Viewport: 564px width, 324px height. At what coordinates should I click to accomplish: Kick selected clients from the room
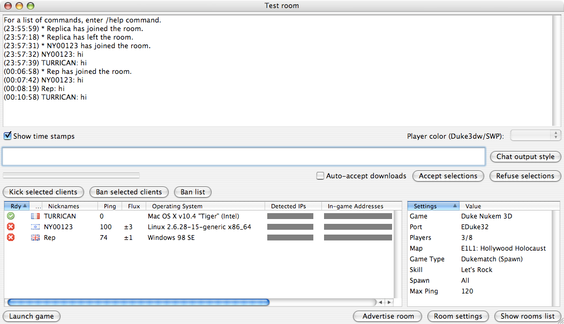(x=43, y=192)
